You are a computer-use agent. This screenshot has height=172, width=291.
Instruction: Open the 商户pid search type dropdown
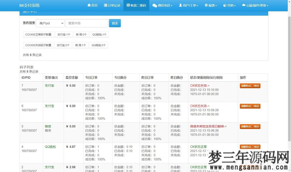50,23
